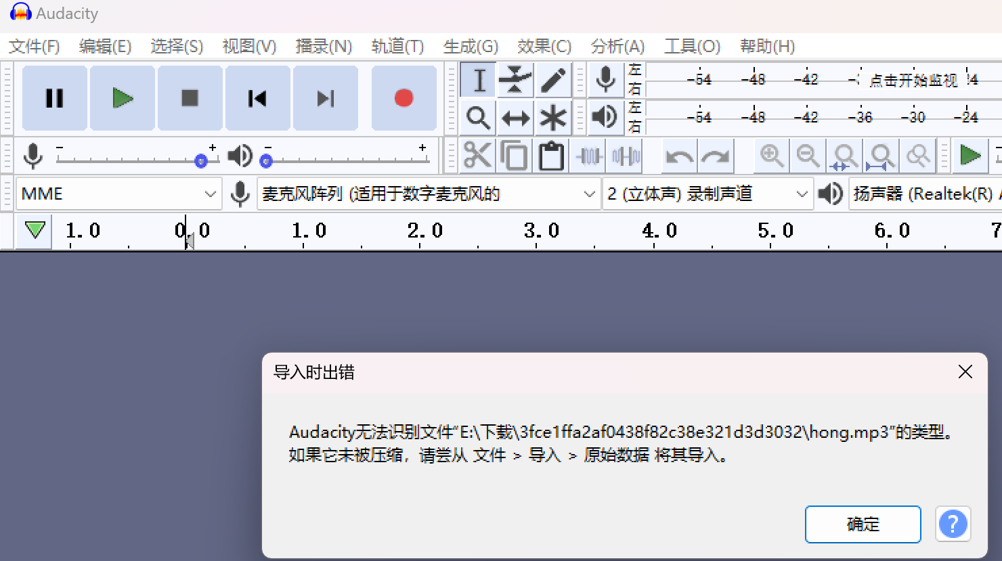Stop playback with the square Stop button

tap(190, 98)
